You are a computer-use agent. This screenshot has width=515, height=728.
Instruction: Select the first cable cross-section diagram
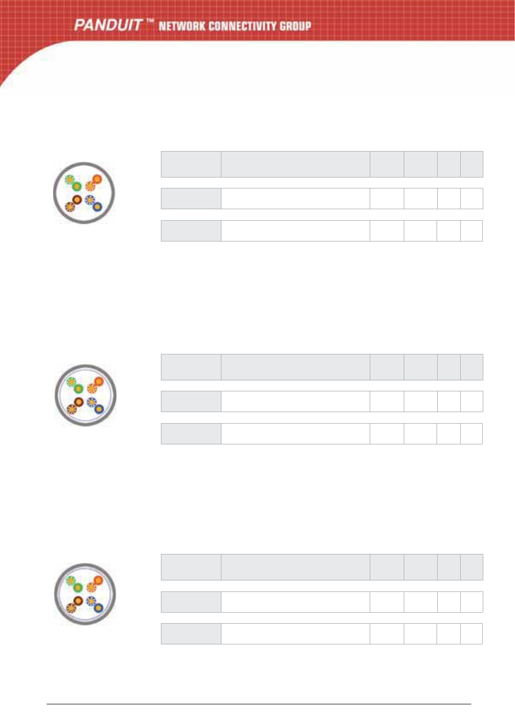pyautogui.click(x=84, y=193)
